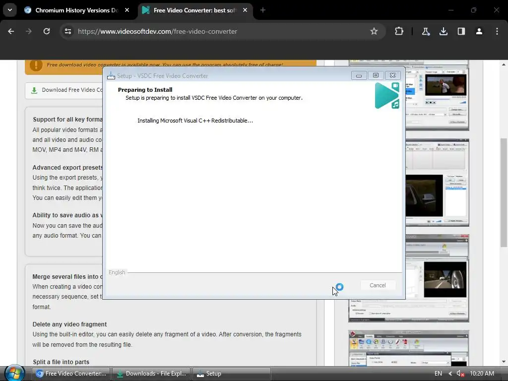Close the Chromium History Versions tab
Screen dimensions: 508x381
click(x=127, y=10)
